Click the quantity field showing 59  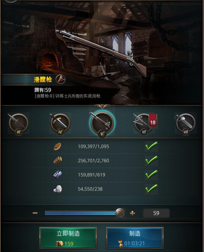tap(156, 213)
